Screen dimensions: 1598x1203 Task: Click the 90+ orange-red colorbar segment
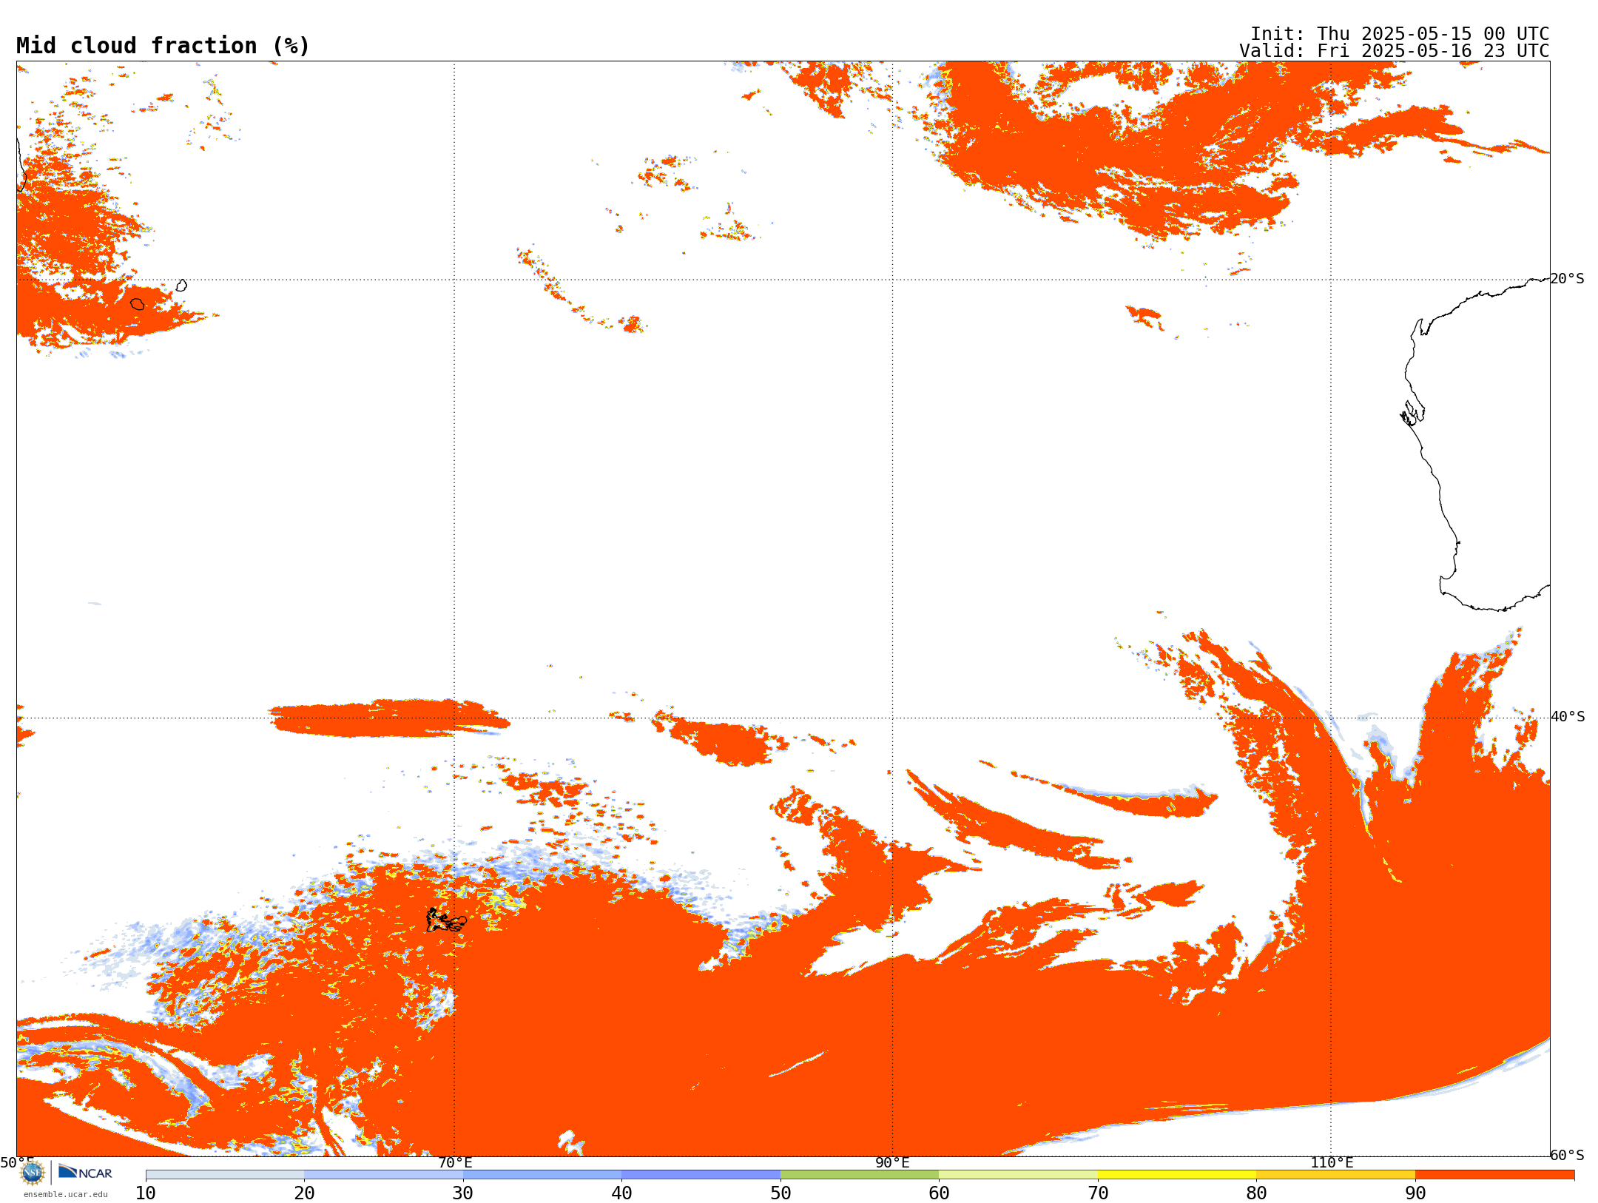point(1495,1175)
